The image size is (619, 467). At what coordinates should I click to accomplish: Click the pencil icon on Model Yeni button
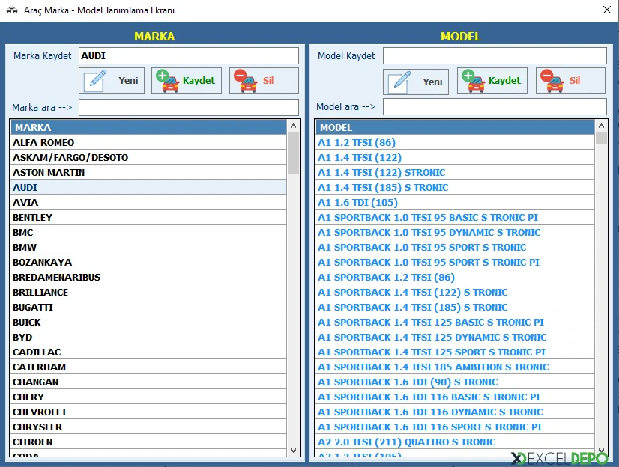click(x=399, y=82)
